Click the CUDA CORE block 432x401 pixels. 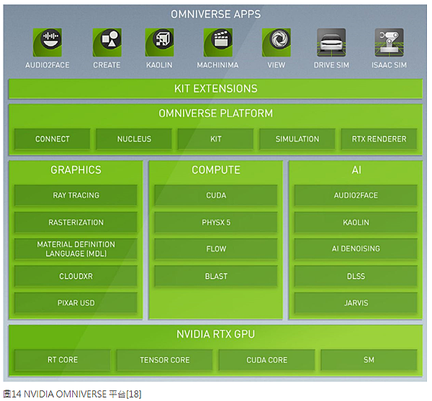click(x=266, y=360)
